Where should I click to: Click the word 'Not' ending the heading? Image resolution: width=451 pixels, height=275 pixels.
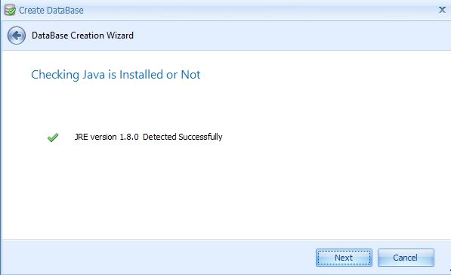[190, 75]
